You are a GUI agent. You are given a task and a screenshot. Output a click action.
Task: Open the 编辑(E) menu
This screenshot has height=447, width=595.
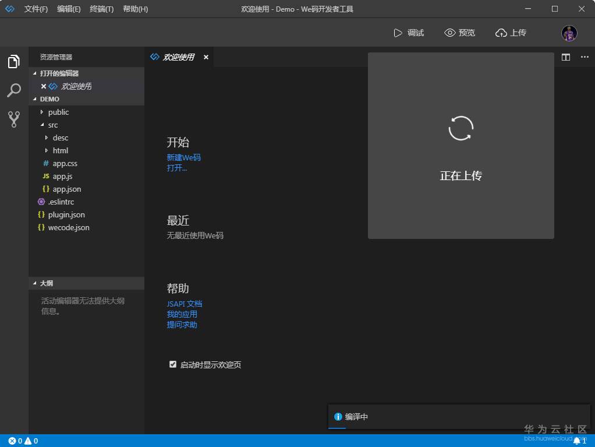(x=69, y=9)
